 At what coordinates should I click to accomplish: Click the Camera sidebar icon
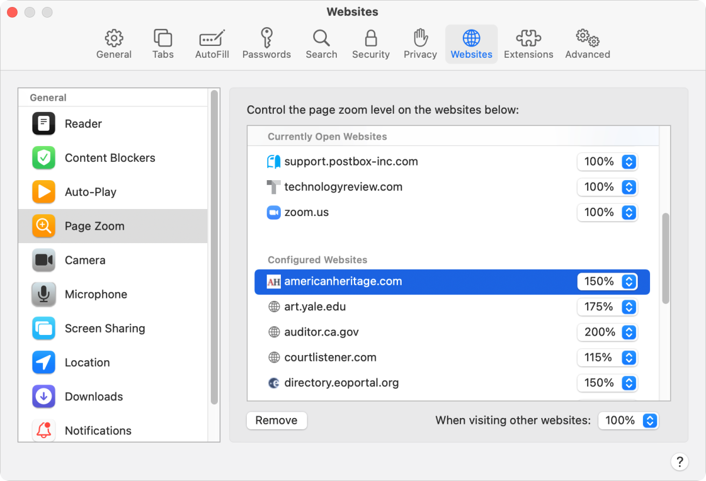pyautogui.click(x=44, y=260)
